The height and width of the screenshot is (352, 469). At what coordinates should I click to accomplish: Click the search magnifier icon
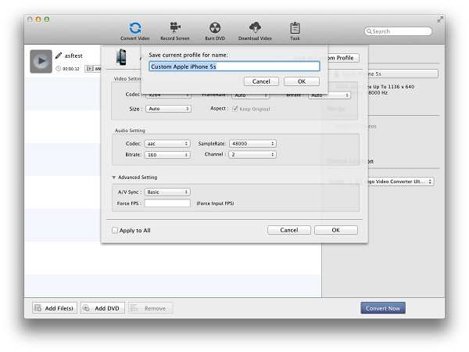coord(369,31)
